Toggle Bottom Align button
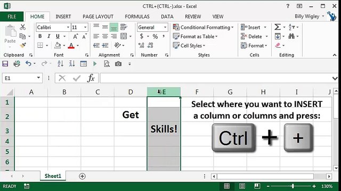Viewport: 341px width, 191px height. coord(113,27)
